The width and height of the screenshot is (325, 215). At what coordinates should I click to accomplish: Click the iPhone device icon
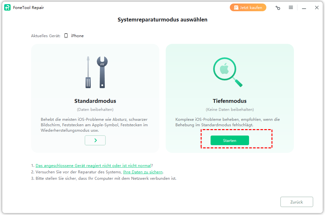pyautogui.click(x=66, y=36)
